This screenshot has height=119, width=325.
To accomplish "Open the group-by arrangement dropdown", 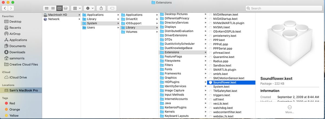I will (x=76, y=8).
